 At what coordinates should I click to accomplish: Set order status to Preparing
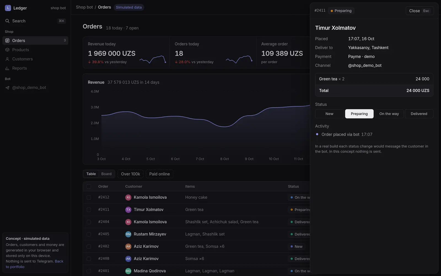click(359, 114)
